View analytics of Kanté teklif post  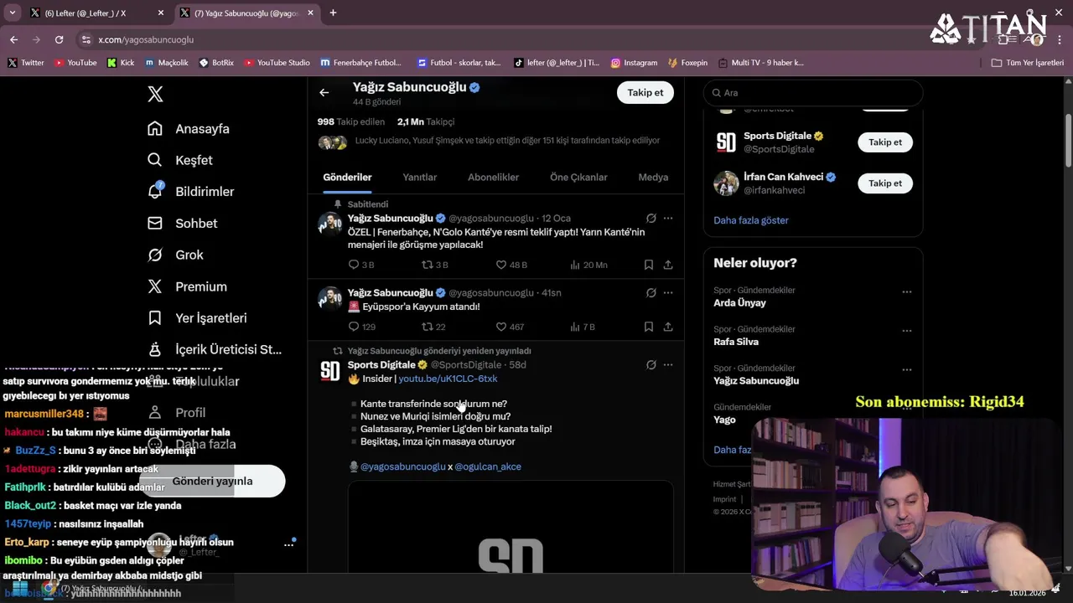click(x=588, y=265)
